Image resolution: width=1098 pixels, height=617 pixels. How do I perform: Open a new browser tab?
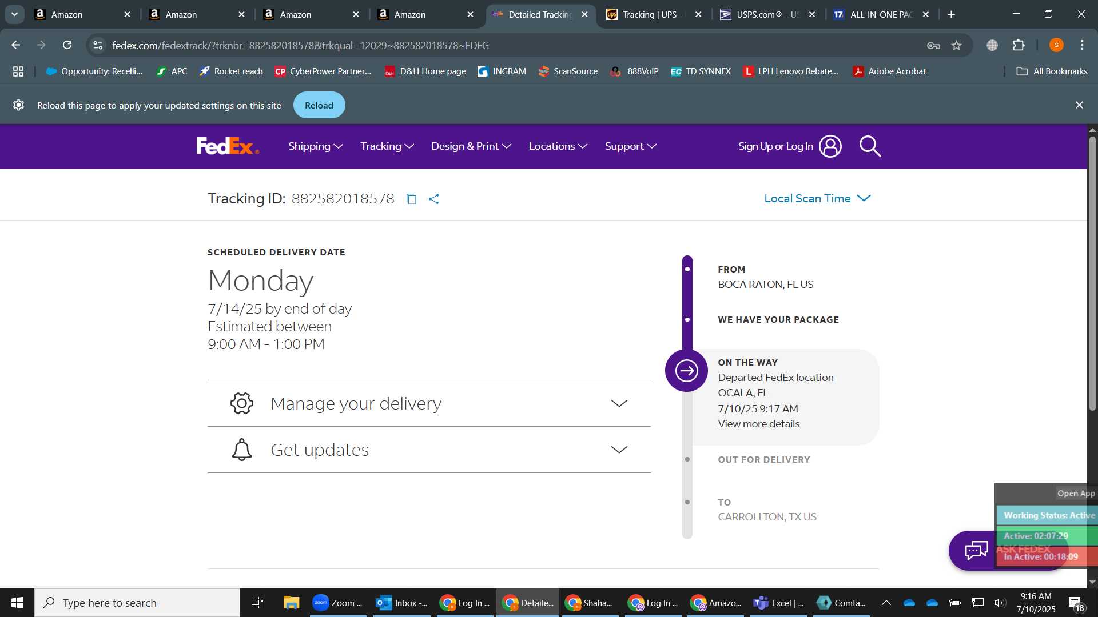click(951, 14)
